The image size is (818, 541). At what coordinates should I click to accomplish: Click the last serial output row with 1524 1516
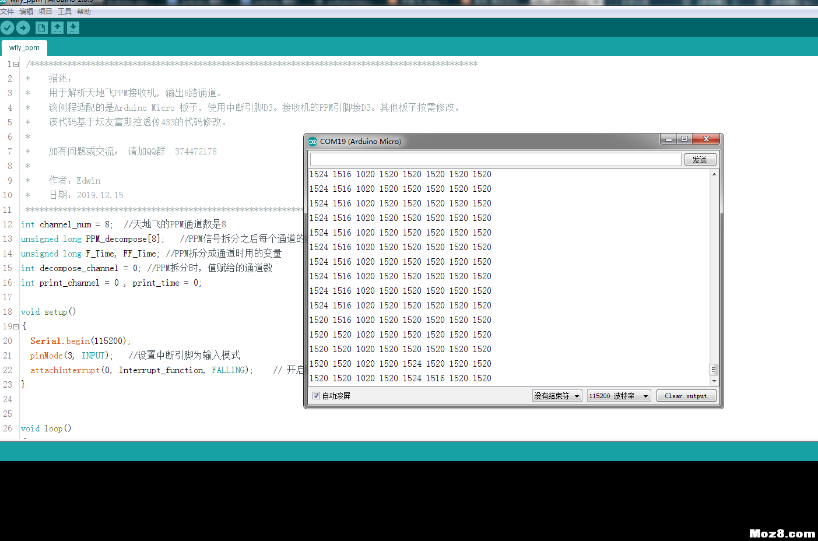coord(401,305)
